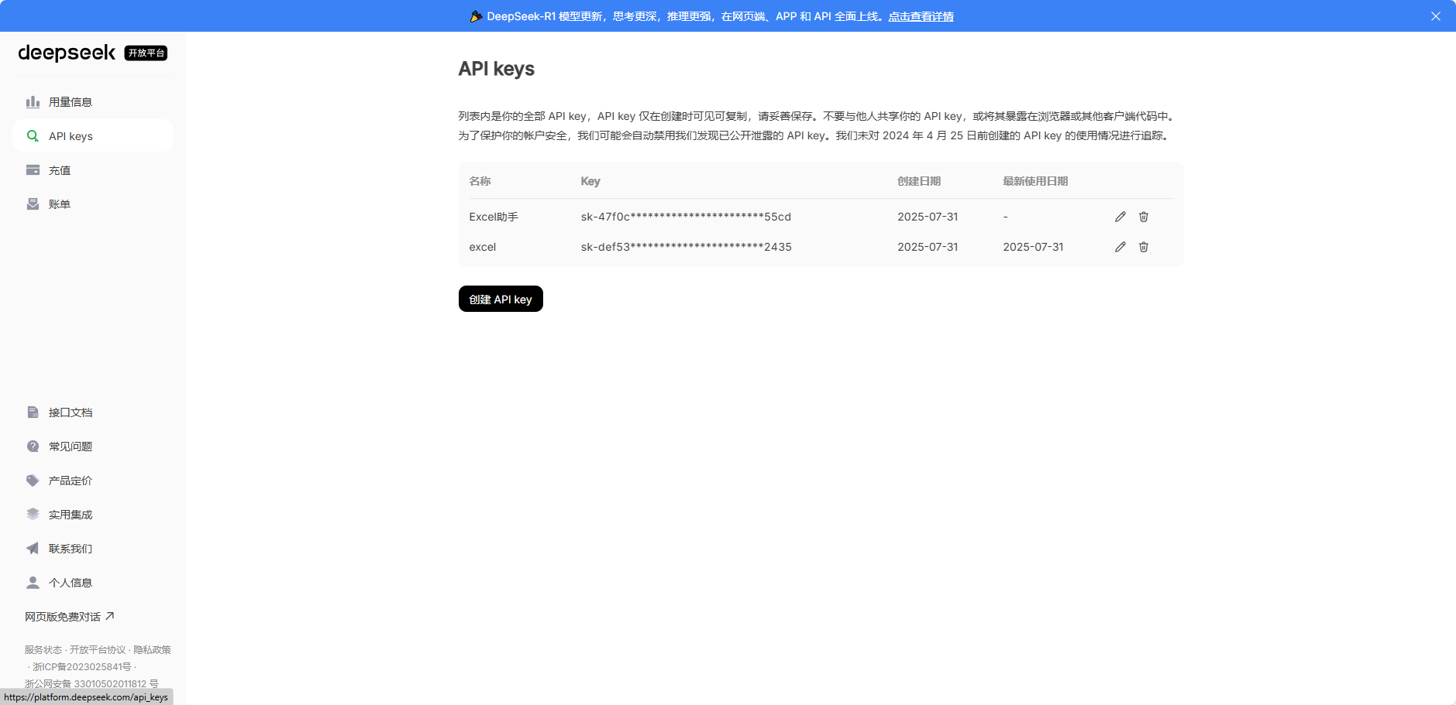Click the 创建 API key button
This screenshot has height=705, width=1456.
[501, 299]
